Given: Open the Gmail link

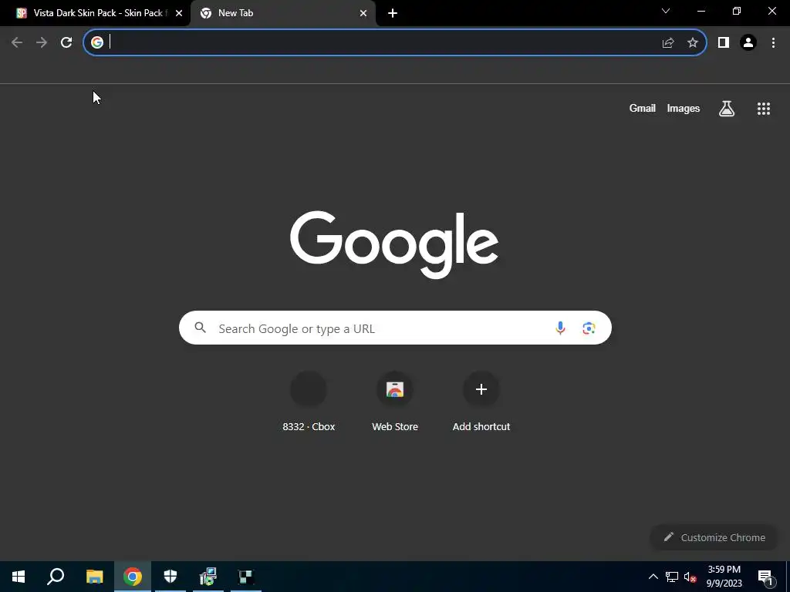Looking at the screenshot, I should pyautogui.click(x=643, y=108).
